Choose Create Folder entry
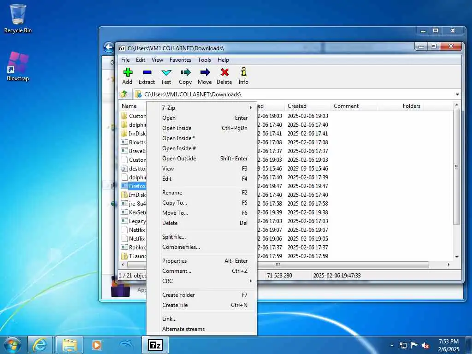The height and width of the screenshot is (354, 472). pyautogui.click(x=202, y=295)
